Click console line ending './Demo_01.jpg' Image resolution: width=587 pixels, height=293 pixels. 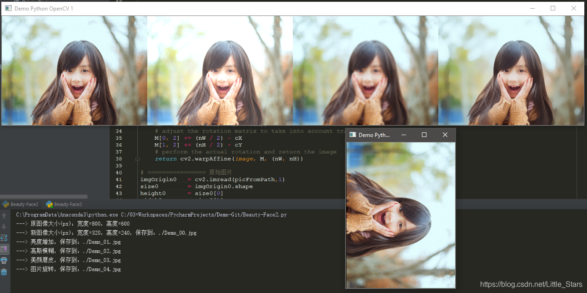point(68,242)
